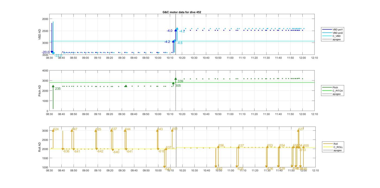Click the -639 roll data label
This screenshot has height=188, width=380.
(281, 169)
